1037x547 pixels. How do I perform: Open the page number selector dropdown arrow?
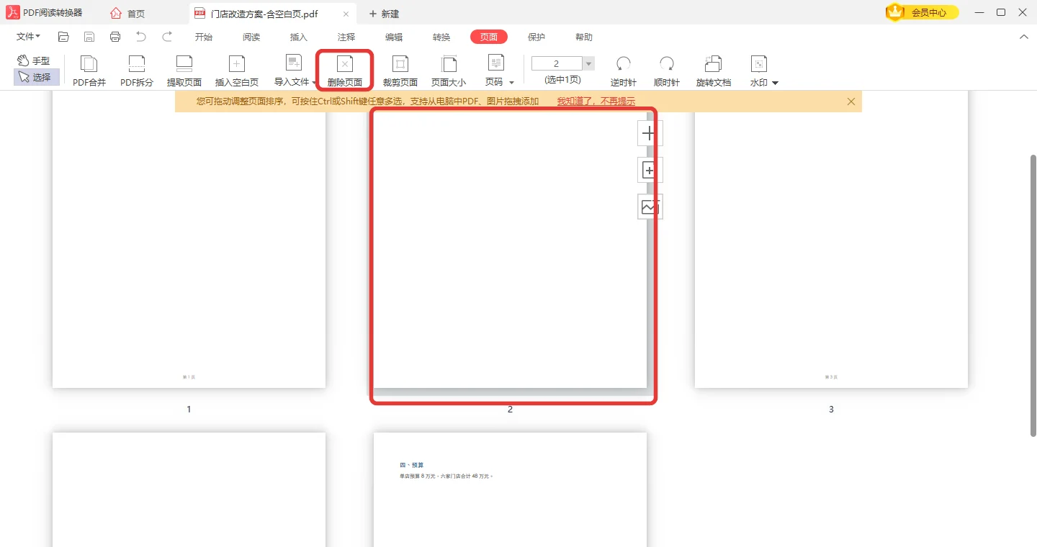588,64
